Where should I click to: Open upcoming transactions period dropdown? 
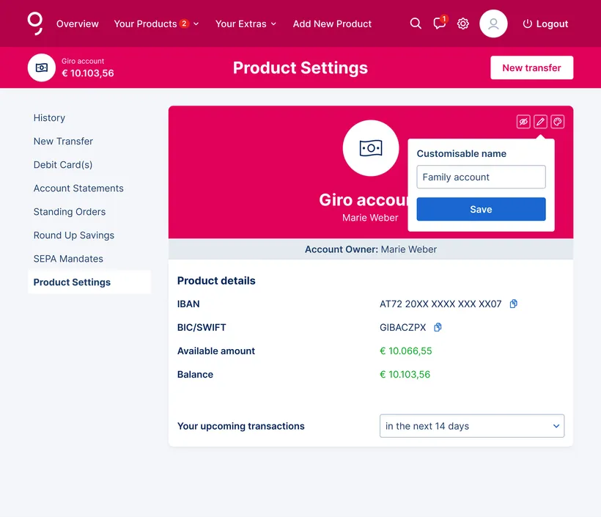471,426
